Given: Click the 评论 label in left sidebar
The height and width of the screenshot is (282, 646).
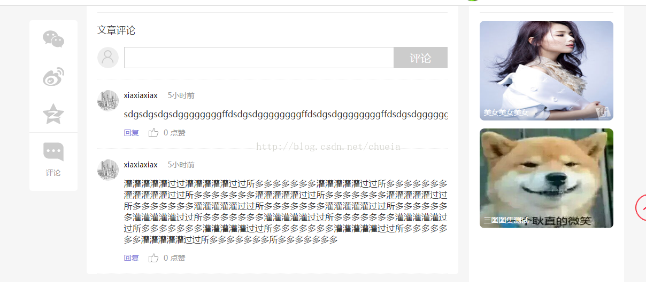Looking at the screenshot, I should point(53,173).
